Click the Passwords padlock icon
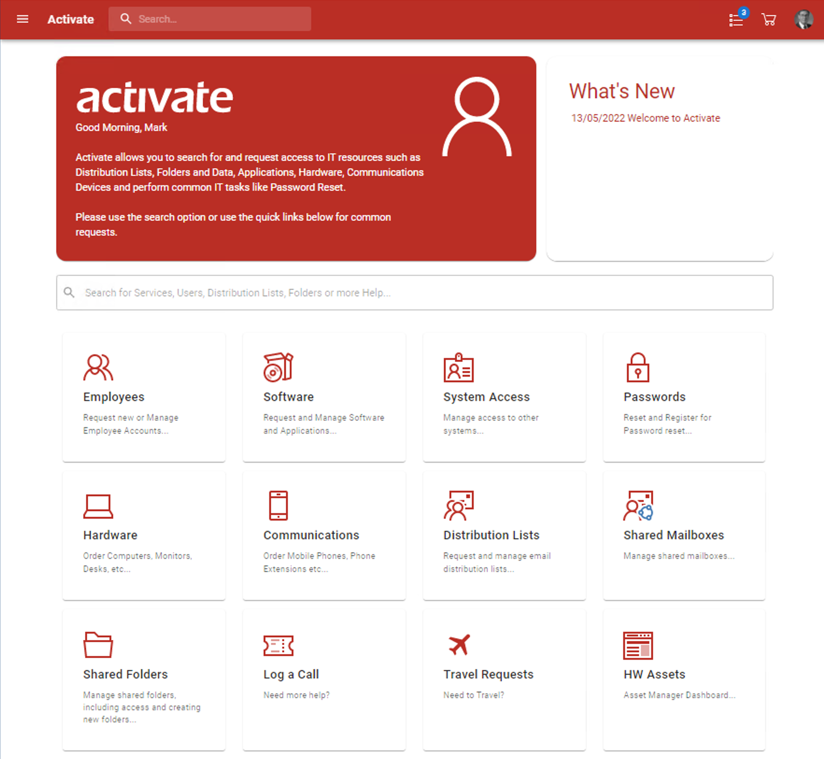This screenshot has height=759, width=824. (x=638, y=367)
